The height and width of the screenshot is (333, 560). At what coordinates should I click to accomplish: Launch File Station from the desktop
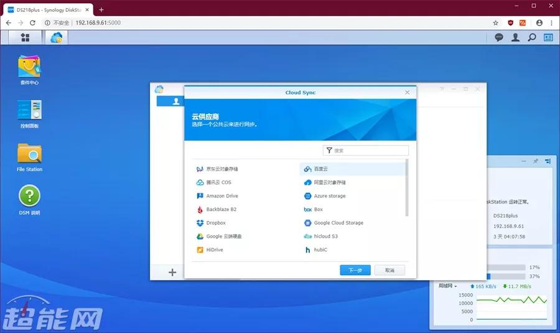coord(29,157)
